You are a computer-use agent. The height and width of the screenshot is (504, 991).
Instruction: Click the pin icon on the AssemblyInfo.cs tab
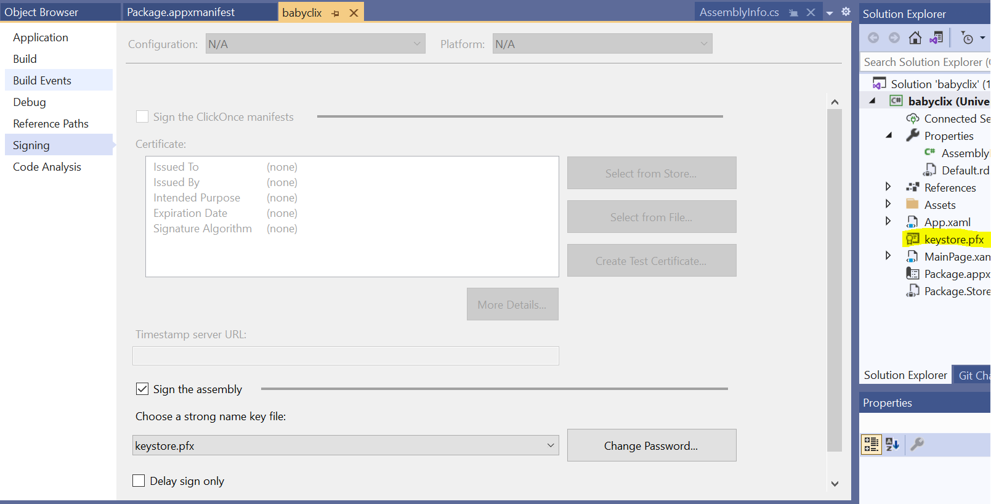tap(793, 13)
